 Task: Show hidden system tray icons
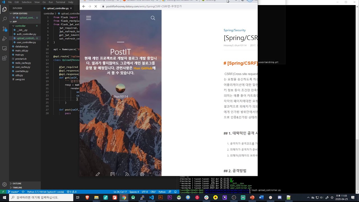click(x=309, y=198)
